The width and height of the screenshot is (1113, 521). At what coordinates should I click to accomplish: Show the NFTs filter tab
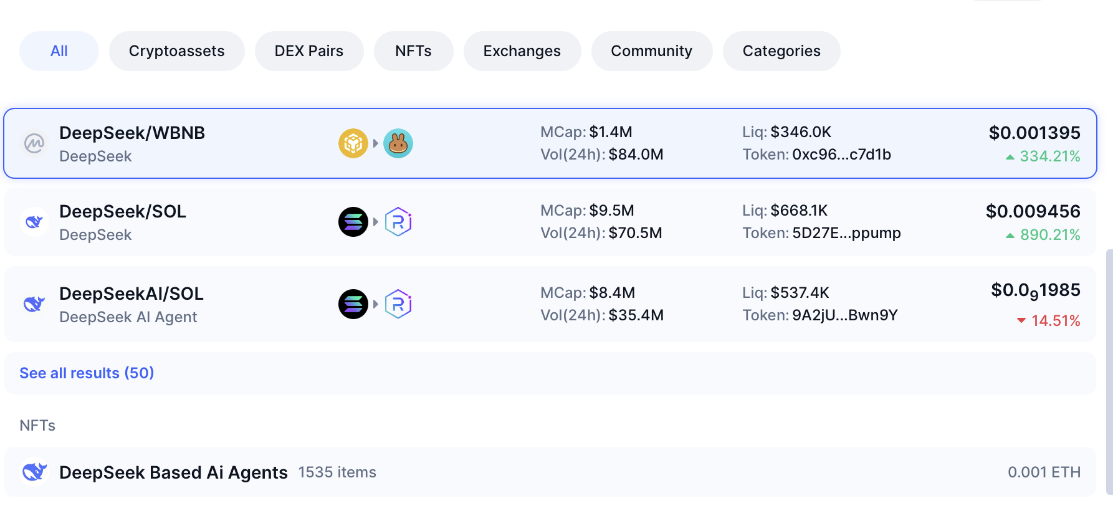pos(413,51)
